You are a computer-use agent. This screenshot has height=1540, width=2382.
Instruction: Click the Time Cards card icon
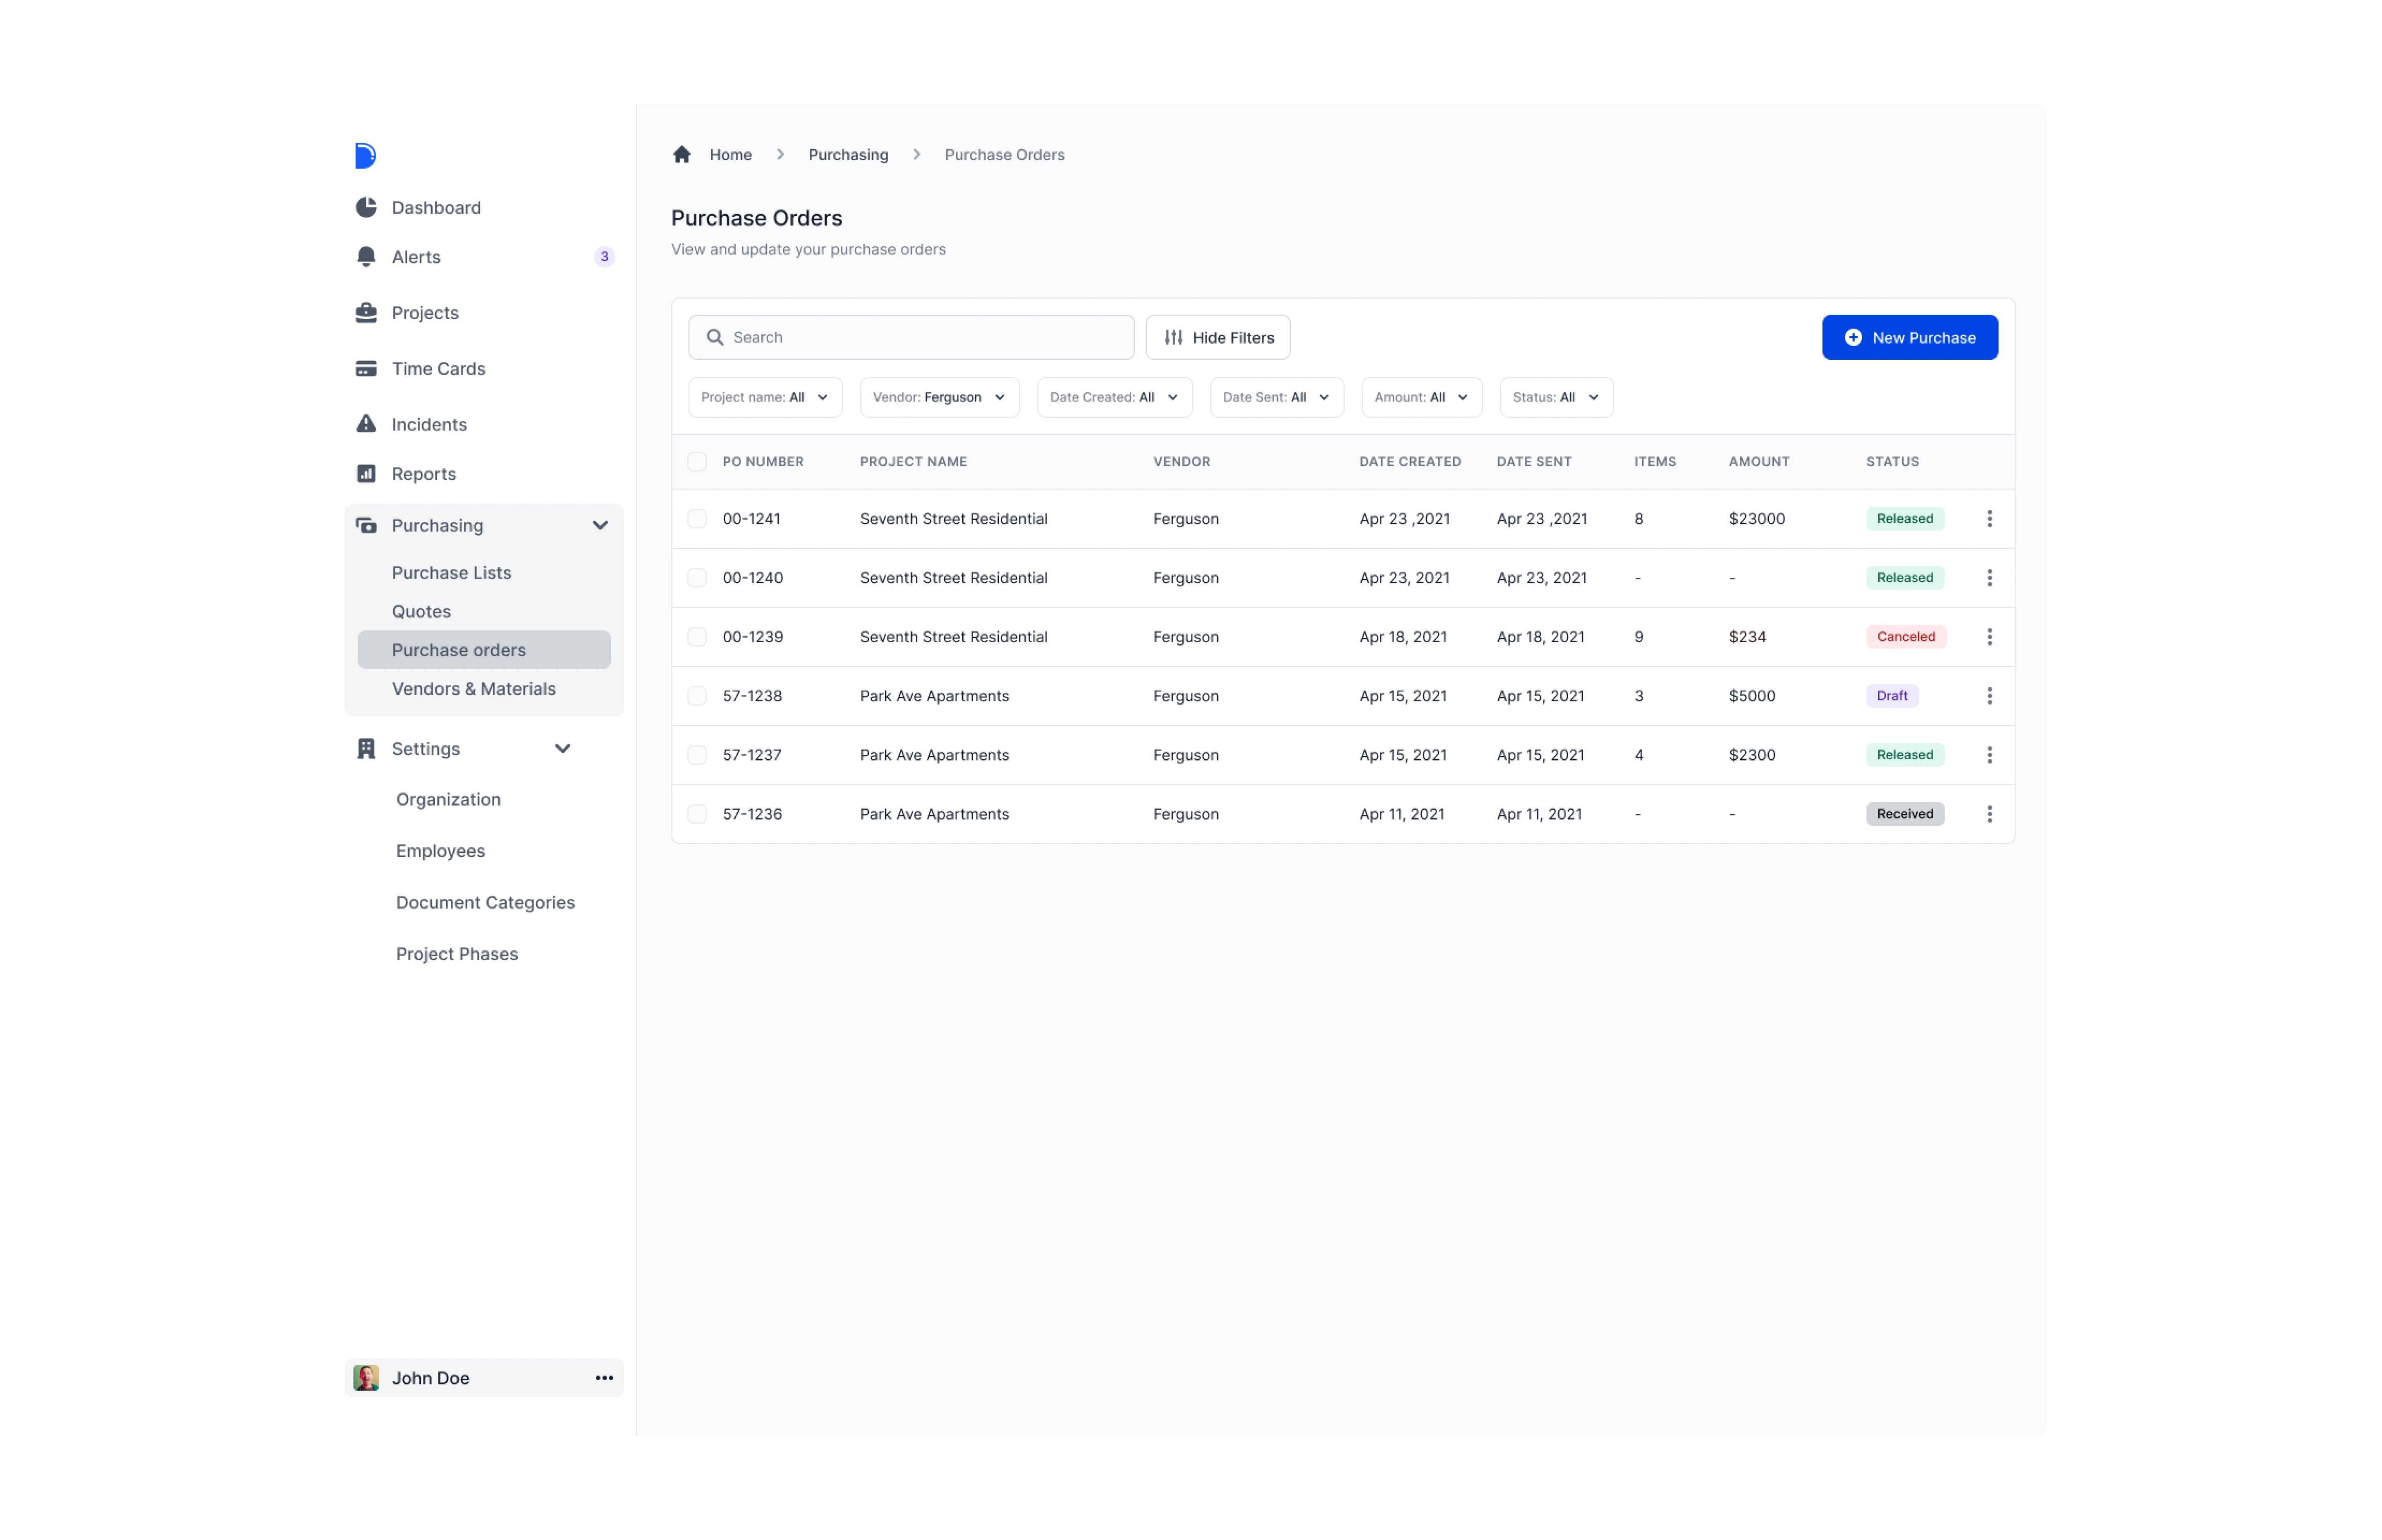[366, 369]
